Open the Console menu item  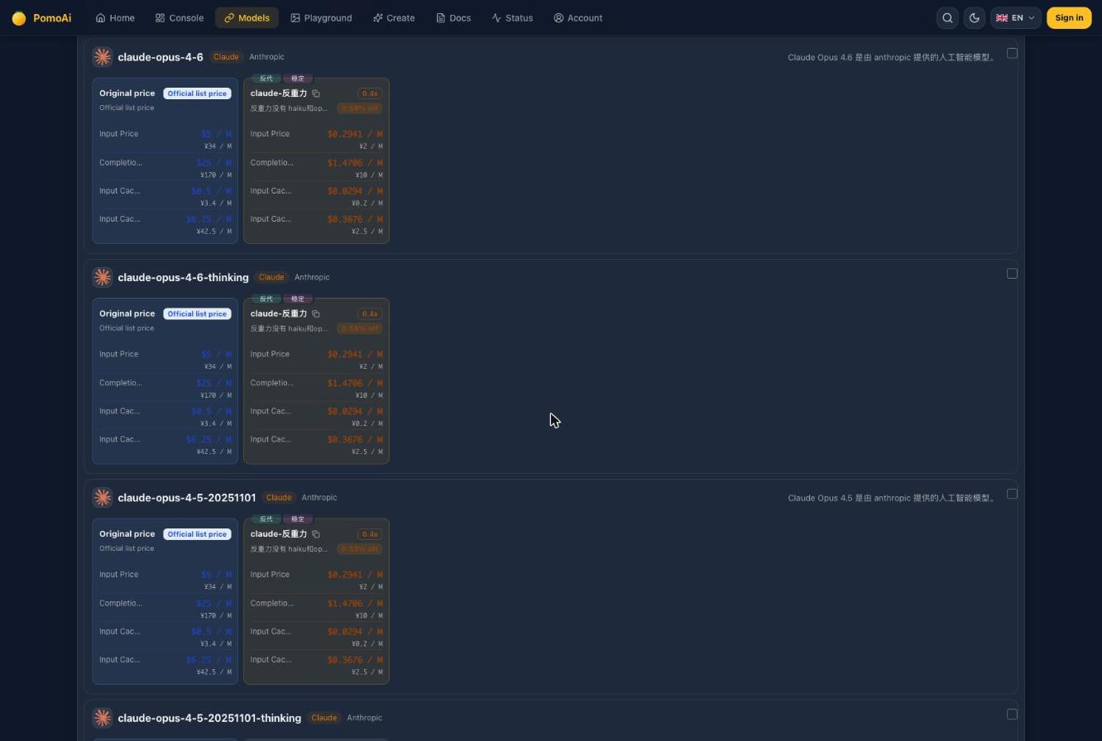coord(180,18)
